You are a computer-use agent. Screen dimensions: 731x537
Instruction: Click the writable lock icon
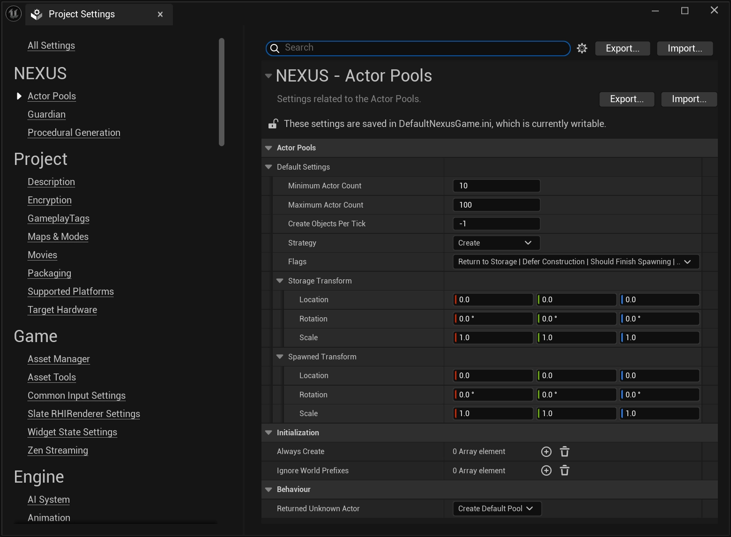(x=273, y=124)
